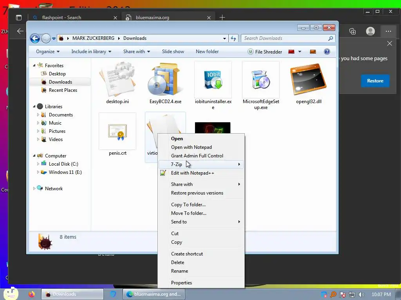Open the browser three-dots settings menu

click(388, 31)
